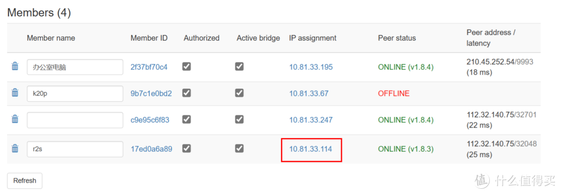Toggle Authorized checkbox for r2s
This screenshot has height=194, width=561.
[x=186, y=148]
